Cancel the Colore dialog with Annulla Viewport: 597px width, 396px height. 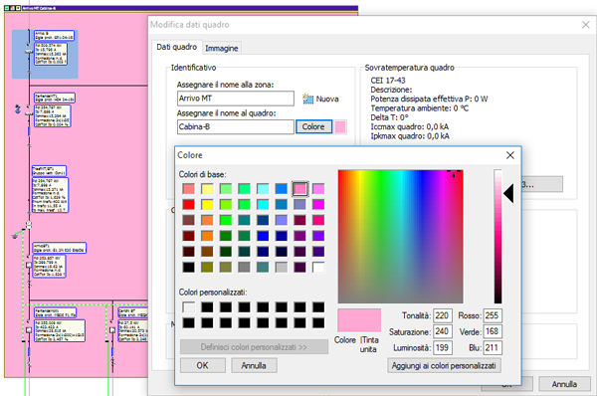[254, 365]
